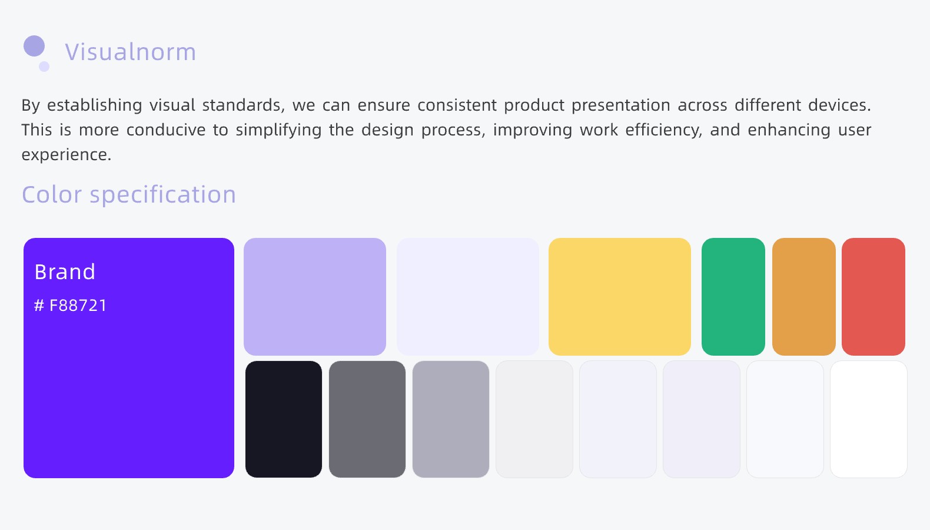930x530 pixels.
Task: Pick the very pale lavender large swatch
Action: 468,296
